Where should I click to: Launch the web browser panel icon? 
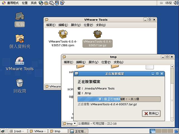pyautogui.click(x=41, y=3)
